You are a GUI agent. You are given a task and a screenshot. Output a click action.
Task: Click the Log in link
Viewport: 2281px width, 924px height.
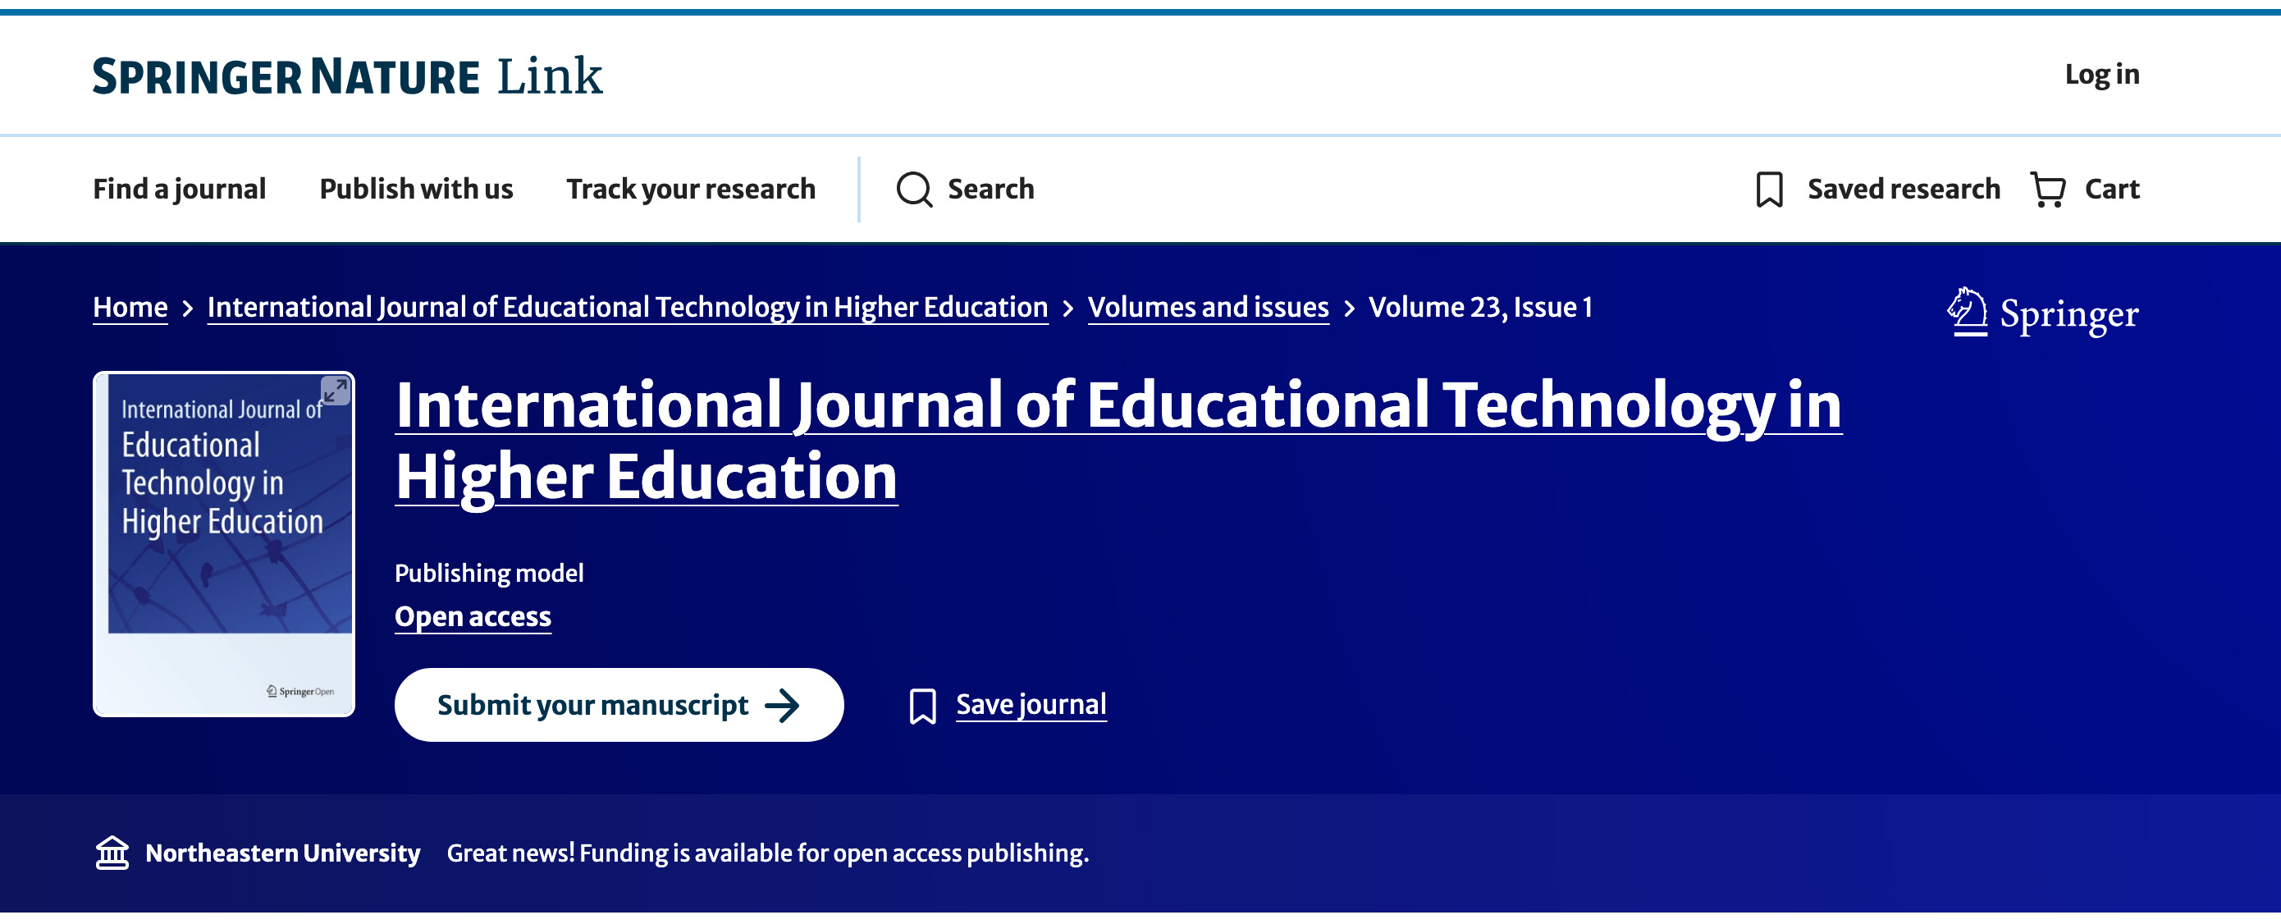(x=2101, y=75)
